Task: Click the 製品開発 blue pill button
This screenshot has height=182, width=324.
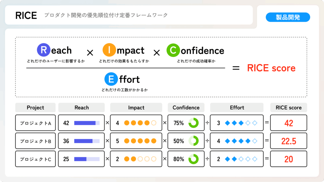Action: (288, 17)
